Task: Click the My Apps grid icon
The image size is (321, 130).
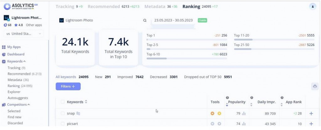Action: tap(4, 47)
